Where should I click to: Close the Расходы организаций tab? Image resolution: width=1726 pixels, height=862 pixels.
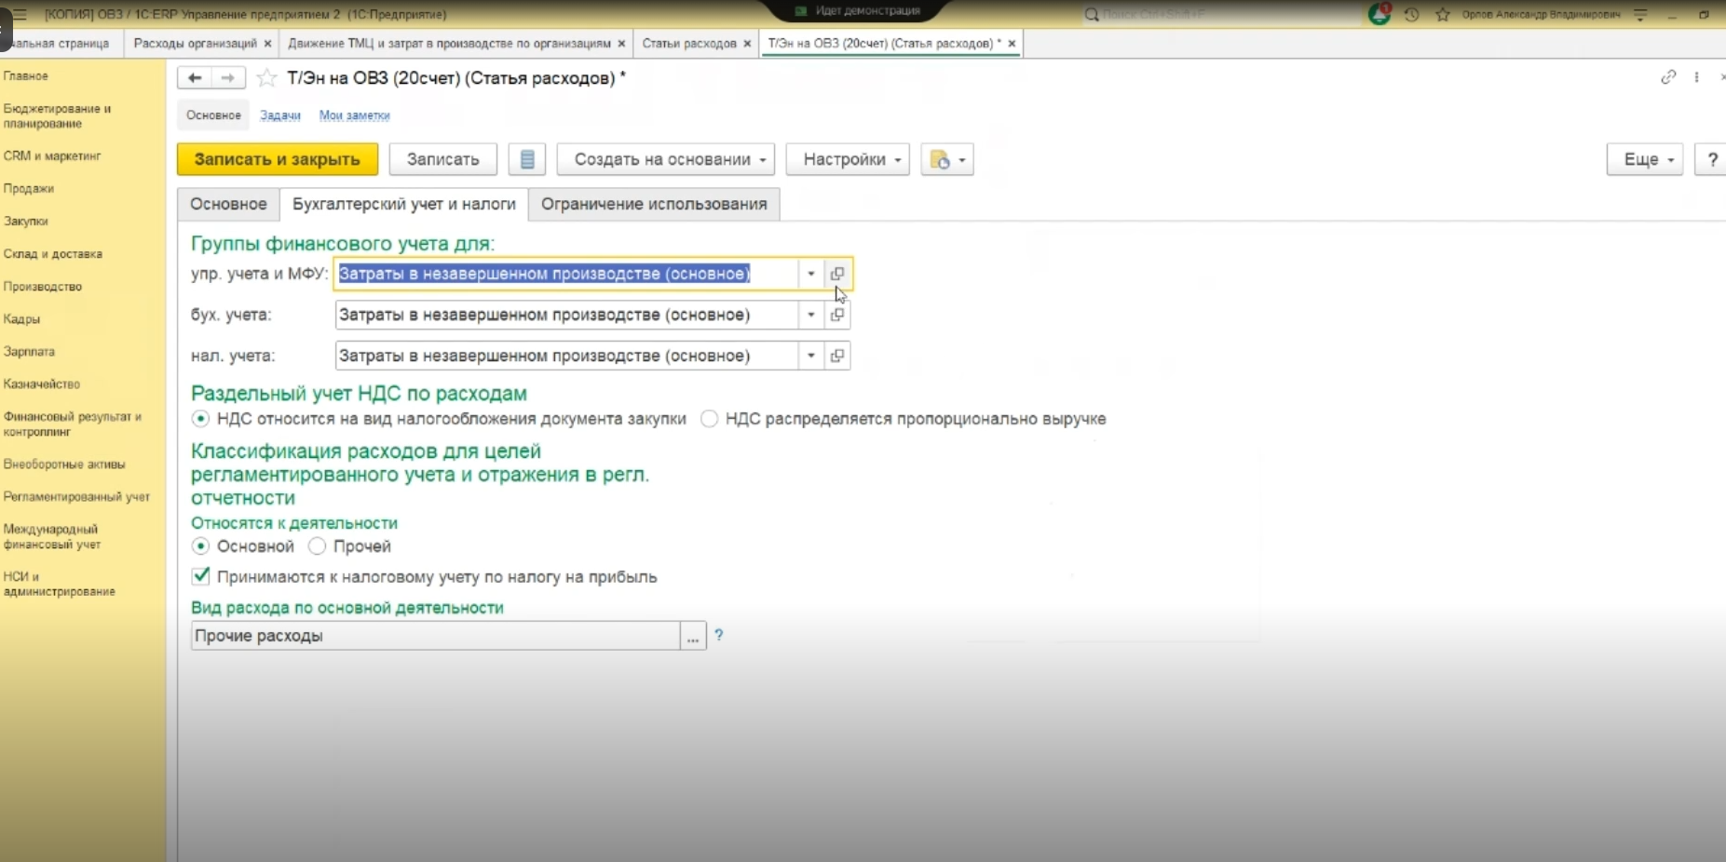pyautogui.click(x=267, y=44)
